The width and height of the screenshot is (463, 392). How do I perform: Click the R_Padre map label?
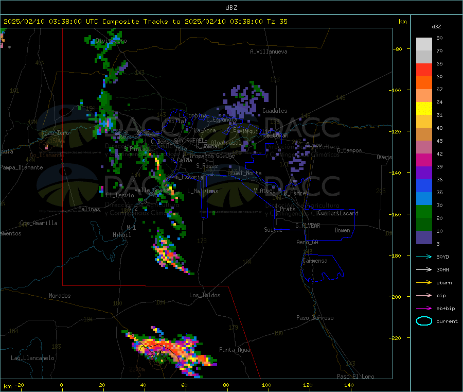pos(295,193)
